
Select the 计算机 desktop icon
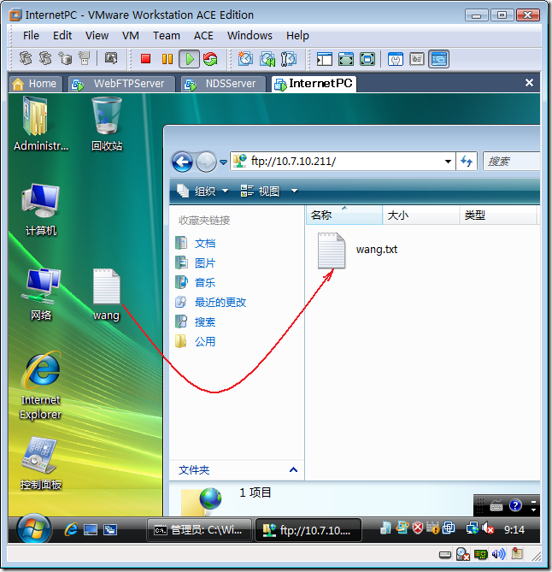[x=40, y=209]
